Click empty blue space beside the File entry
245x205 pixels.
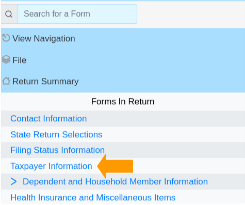[136, 60]
